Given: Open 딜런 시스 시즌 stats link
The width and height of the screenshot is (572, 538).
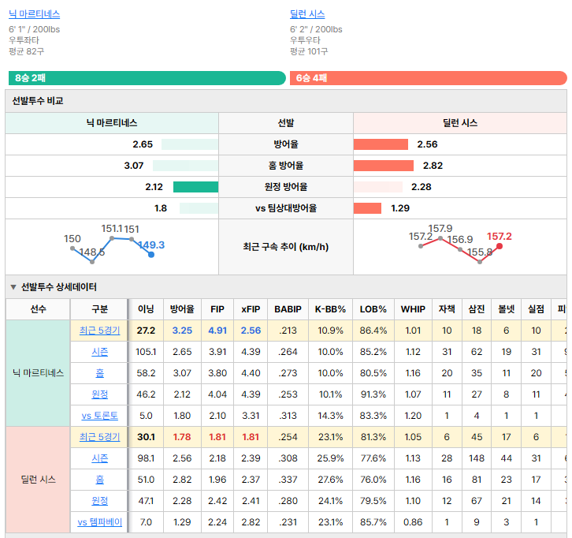Looking at the screenshot, I should click(99, 458).
